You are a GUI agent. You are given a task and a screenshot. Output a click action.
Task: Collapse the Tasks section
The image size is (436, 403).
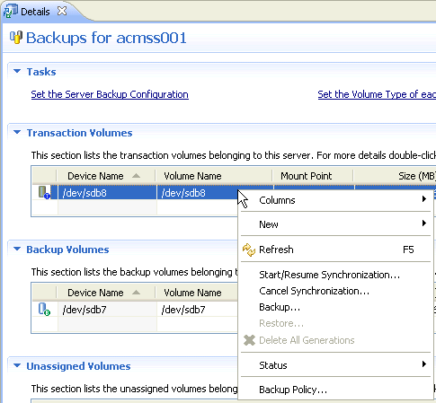point(17,71)
